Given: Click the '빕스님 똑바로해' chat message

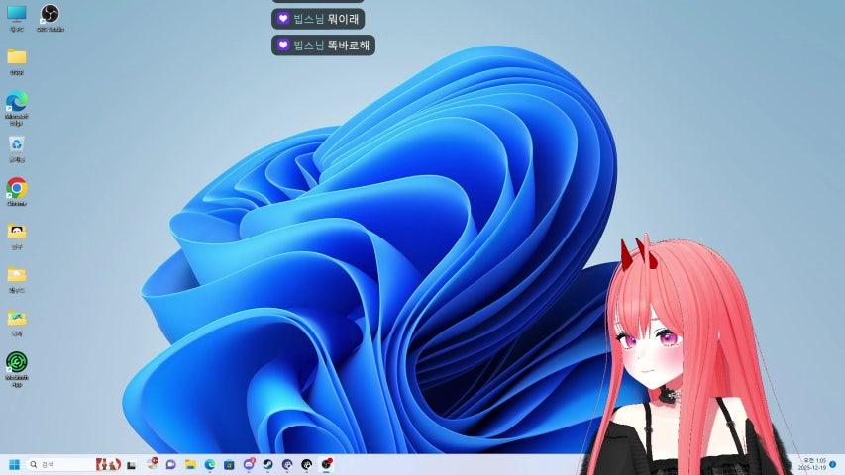Looking at the screenshot, I should coord(323,45).
